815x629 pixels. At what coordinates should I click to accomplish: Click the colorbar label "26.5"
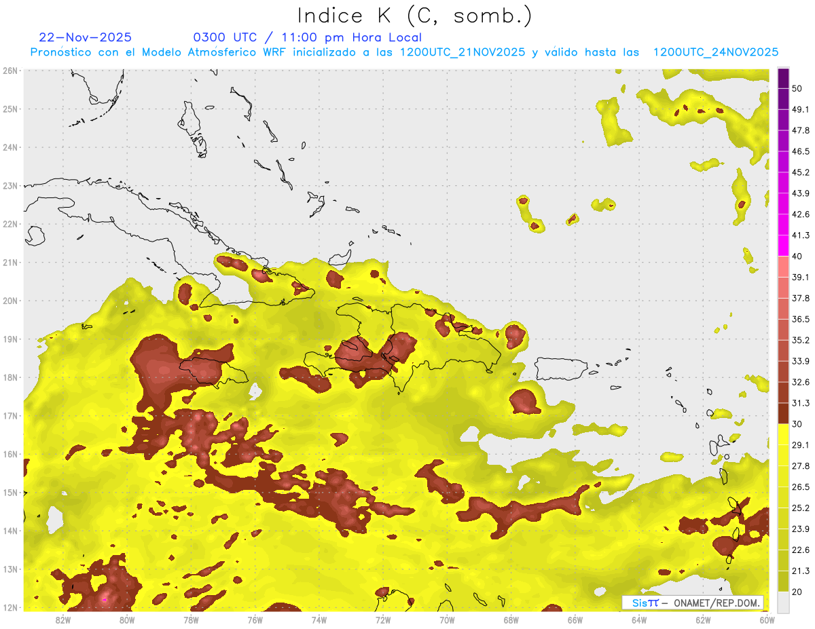(x=800, y=487)
